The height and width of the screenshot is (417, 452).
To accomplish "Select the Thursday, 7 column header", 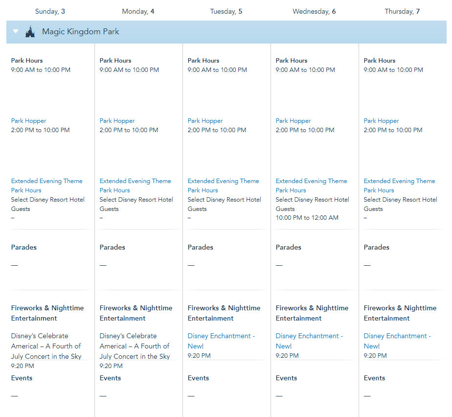I will 402,11.
